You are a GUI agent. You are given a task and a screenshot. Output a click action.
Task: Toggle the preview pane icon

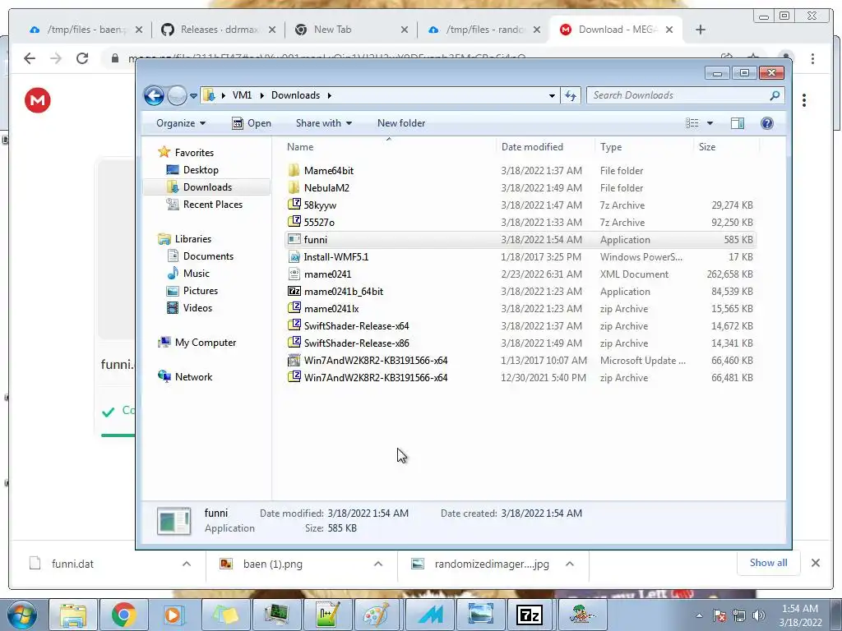(738, 123)
